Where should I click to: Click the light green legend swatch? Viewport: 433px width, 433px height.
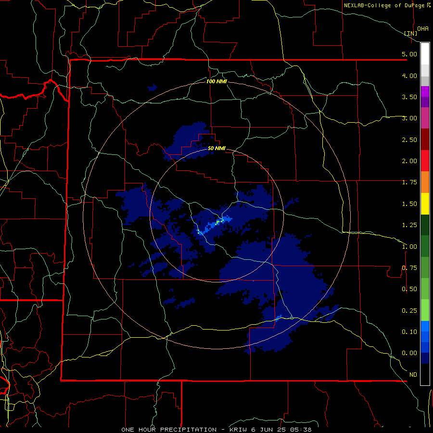[425, 310]
